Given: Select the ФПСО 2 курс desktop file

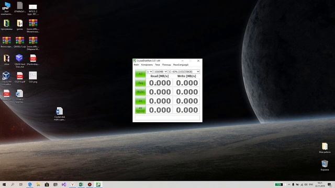Looking at the screenshot, I should (x=33, y=9).
